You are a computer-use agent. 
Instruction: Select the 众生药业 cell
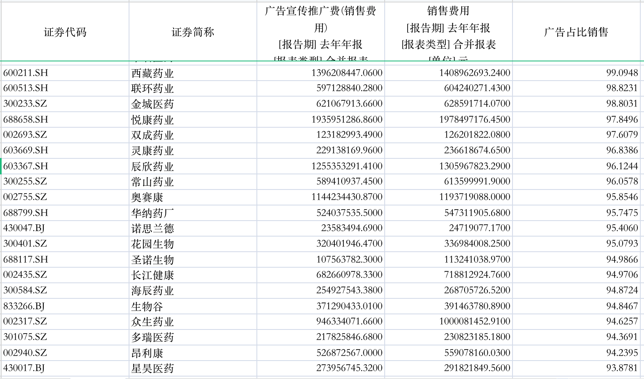[193, 321]
